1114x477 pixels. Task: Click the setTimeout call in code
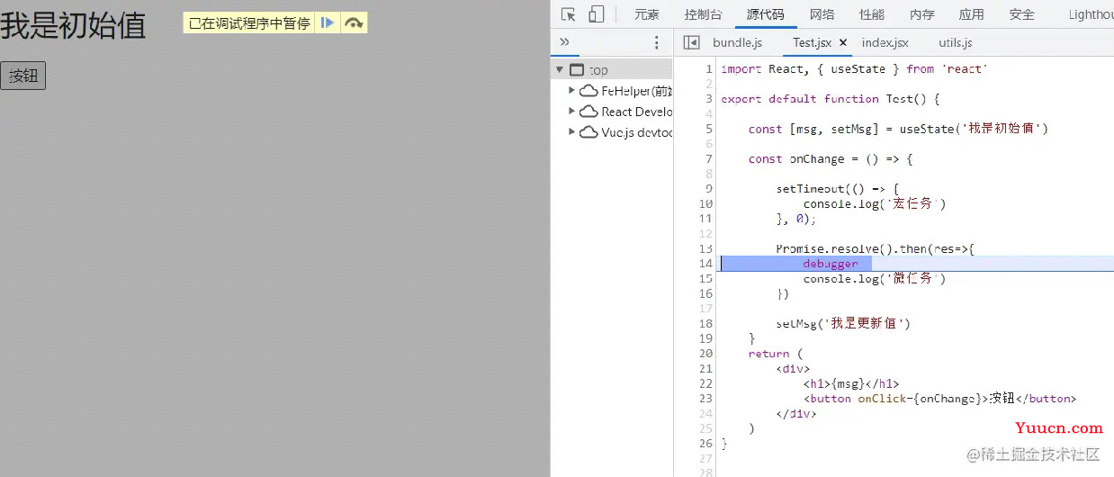pos(838,189)
